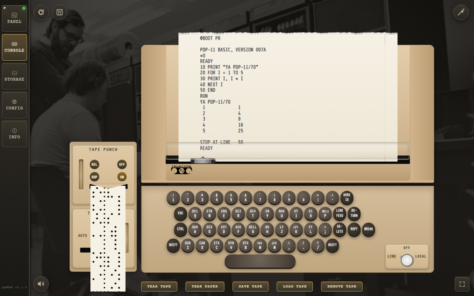Click the LOAD TAPE button
474x296 pixels.
pyautogui.click(x=295, y=286)
